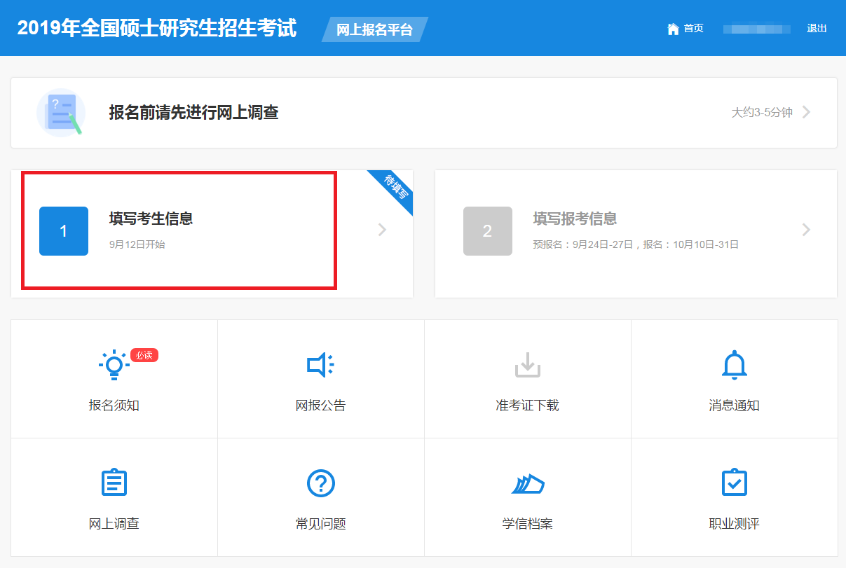Click the 学信档案 archive icon

tap(527, 483)
